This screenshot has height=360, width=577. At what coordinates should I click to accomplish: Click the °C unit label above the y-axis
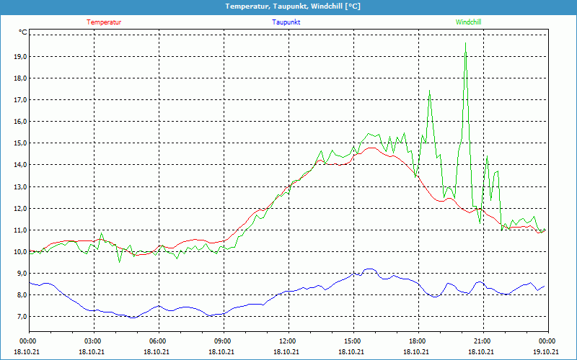(x=23, y=32)
